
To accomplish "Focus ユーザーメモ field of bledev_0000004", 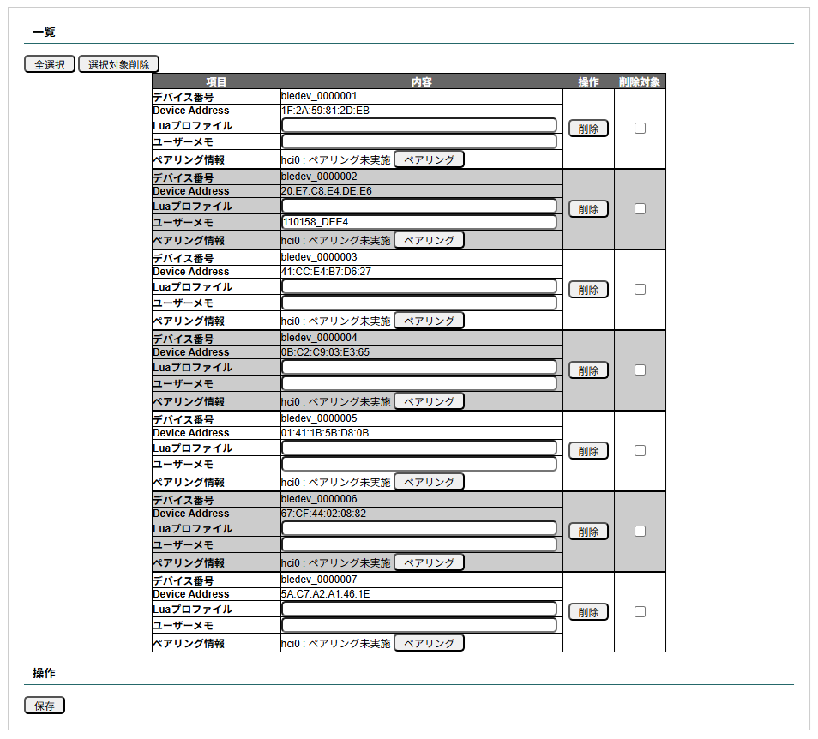I will click(419, 383).
